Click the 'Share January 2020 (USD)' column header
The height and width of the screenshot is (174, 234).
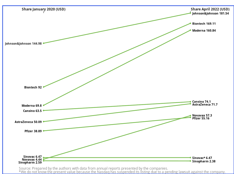coord(44,9)
